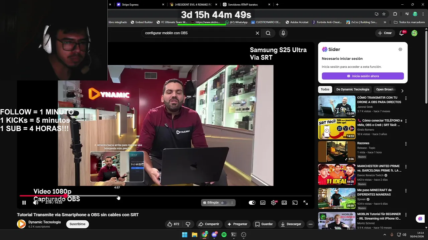Open the Chrome extensions puzzle icon

click(x=395, y=14)
